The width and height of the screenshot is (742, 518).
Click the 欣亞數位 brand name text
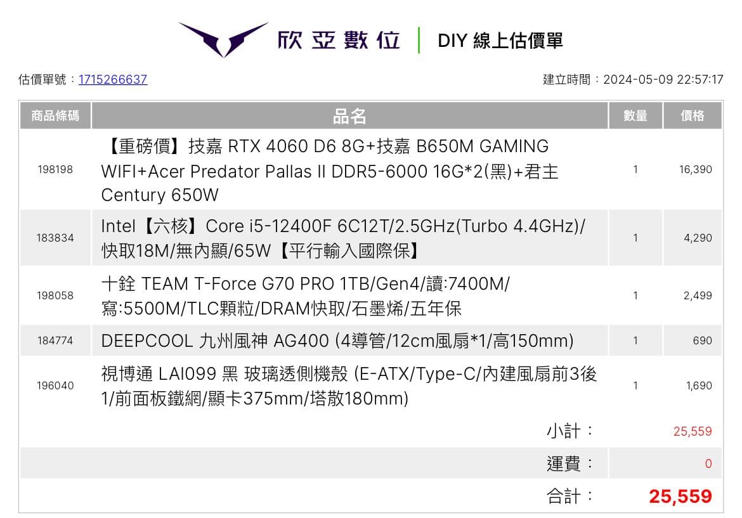click(339, 40)
